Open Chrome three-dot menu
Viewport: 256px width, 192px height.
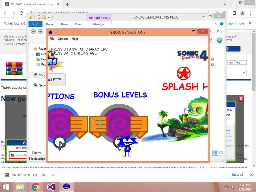click(250, 13)
